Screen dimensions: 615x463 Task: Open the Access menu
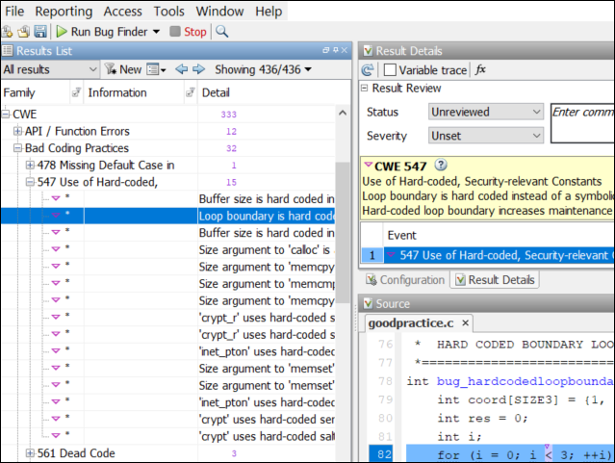[x=123, y=12]
